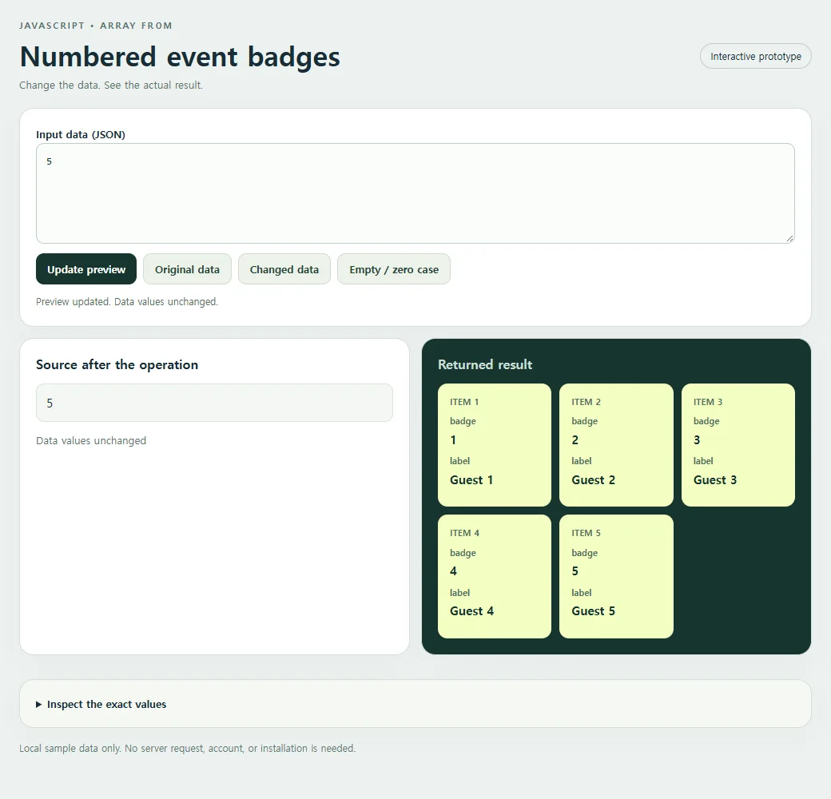Click the Update preview button

tap(86, 269)
